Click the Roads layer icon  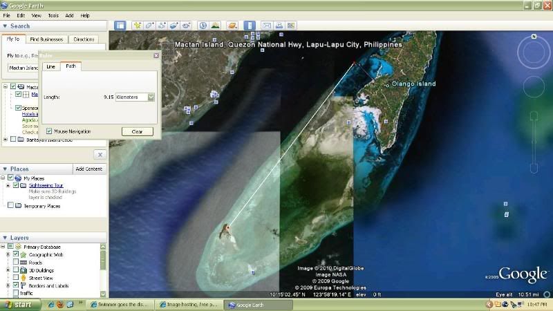[24, 263]
